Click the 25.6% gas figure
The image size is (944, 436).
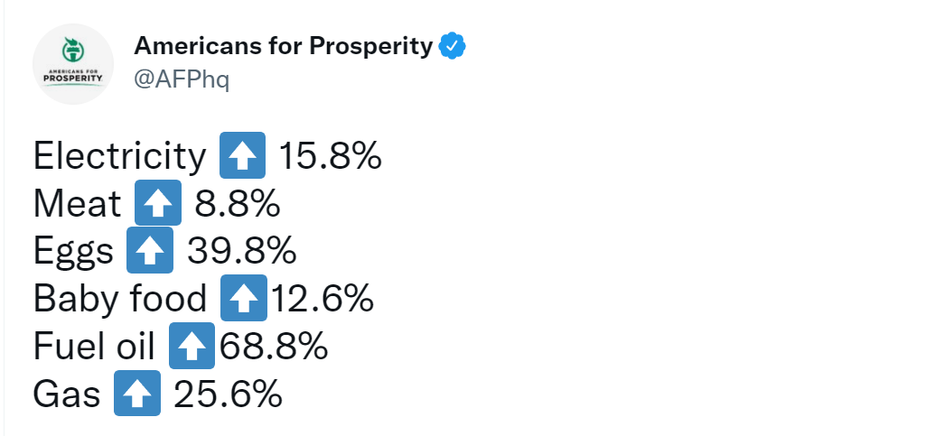(228, 394)
